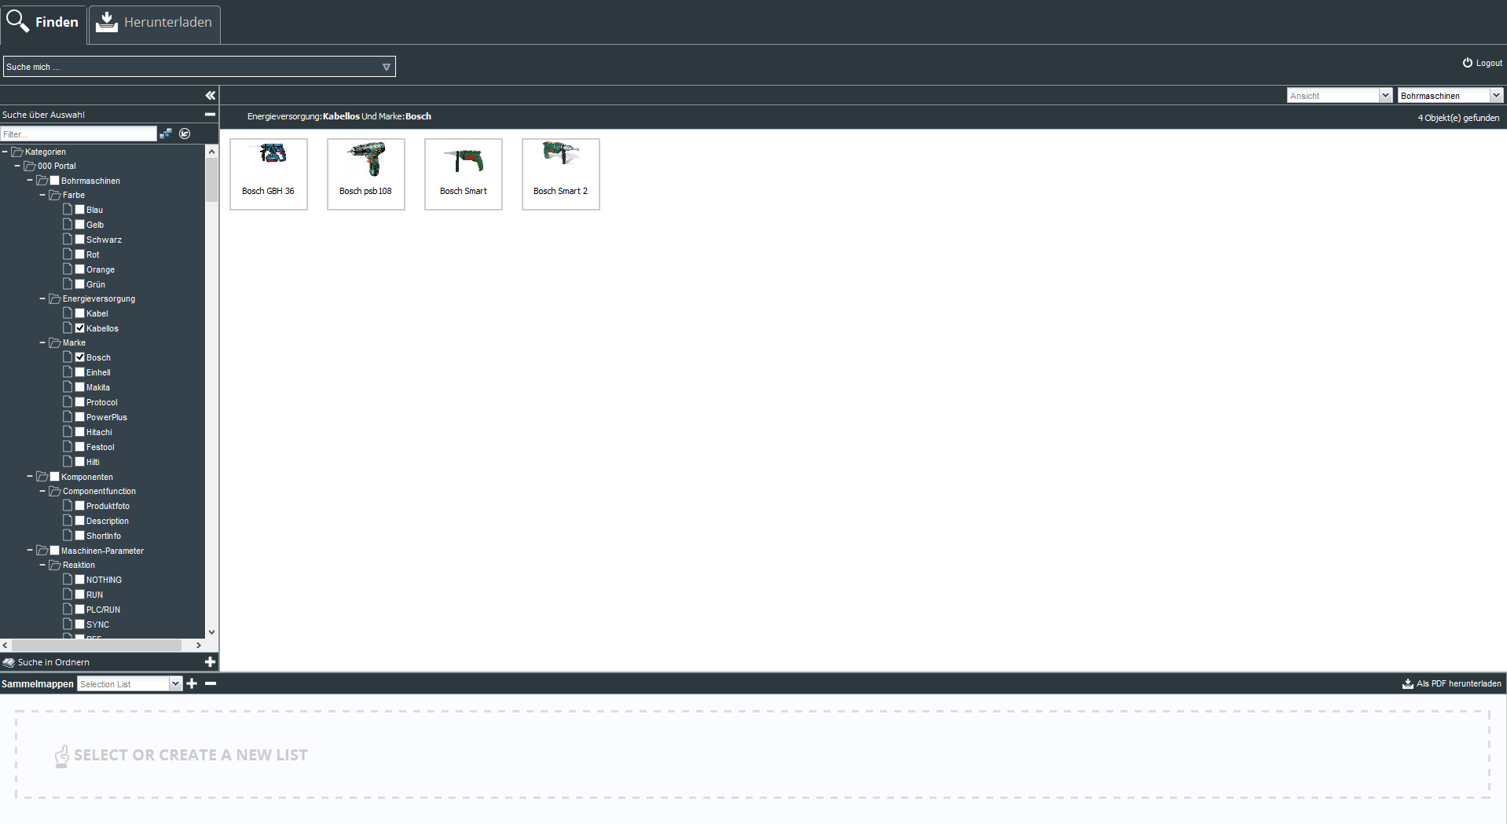The width and height of the screenshot is (1507, 824).
Task: Collapse the 000 Portal node
Action: point(17,166)
